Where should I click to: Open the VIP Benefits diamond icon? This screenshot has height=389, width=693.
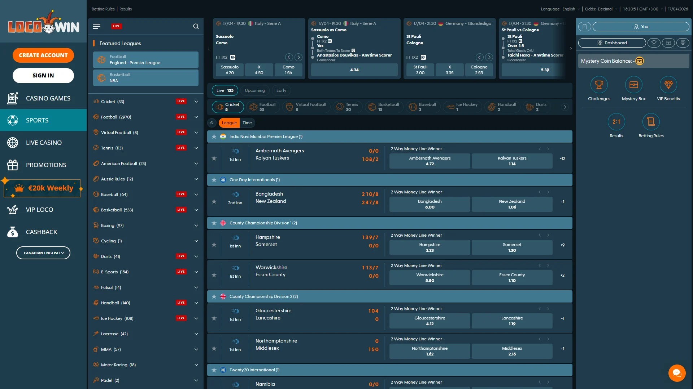[x=668, y=85]
